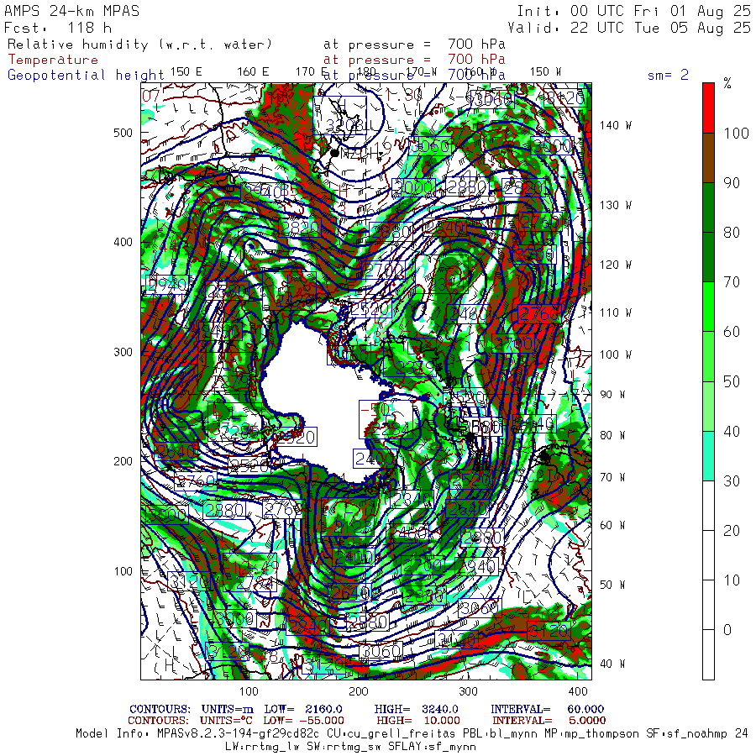Image resolution: width=756 pixels, height=756 pixels.
Task: Click the blue "INTERVAL= 60.000" text
Action: [x=547, y=709]
